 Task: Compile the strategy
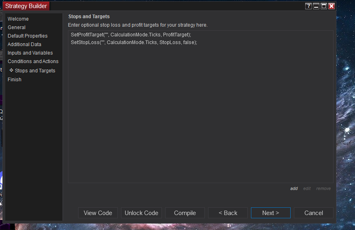(x=185, y=213)
